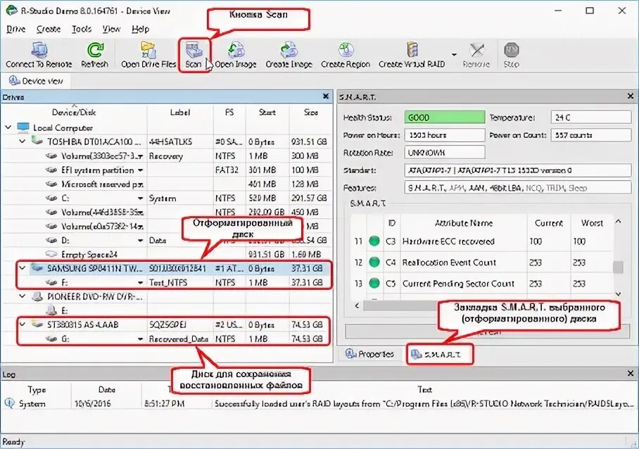Click the S.M.A.R.T. vertical scrollbar thumb
The image size is (639, 449).
tap(618, 267)
